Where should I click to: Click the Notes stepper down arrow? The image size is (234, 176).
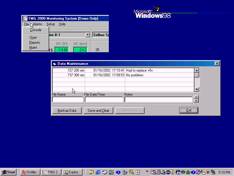click(196, 101)
